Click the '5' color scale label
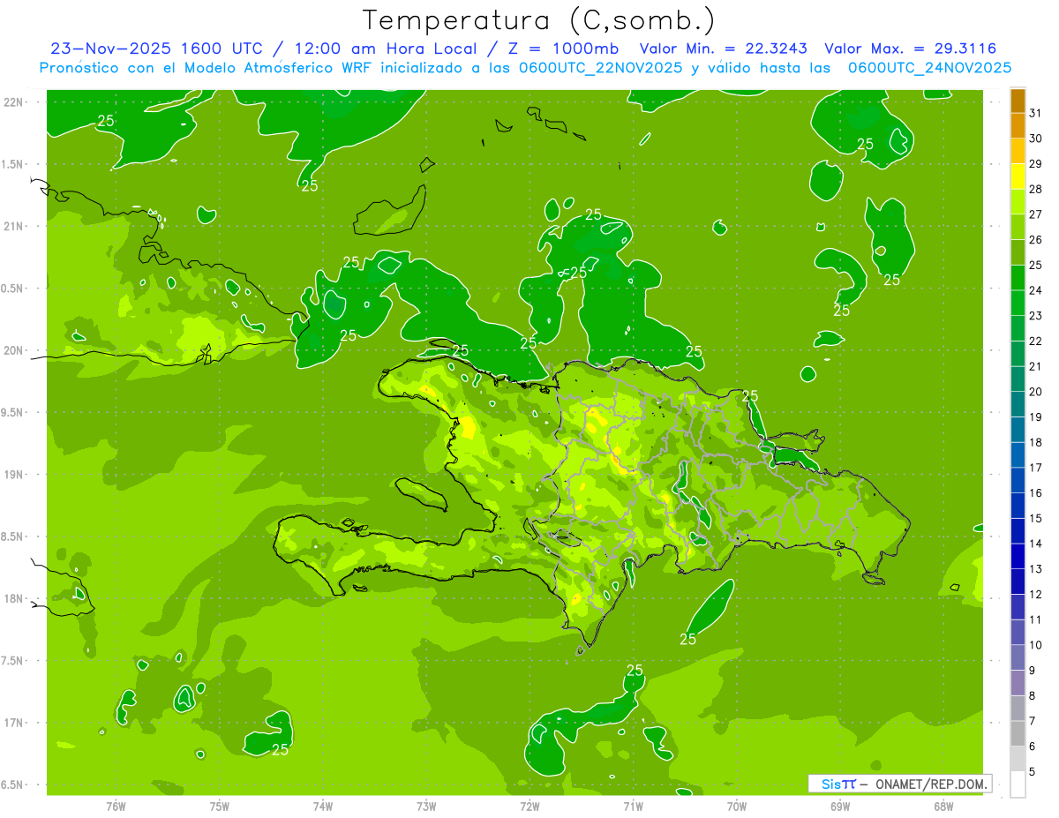Viewport: 1059px width, 818px height. point(1033,773)
